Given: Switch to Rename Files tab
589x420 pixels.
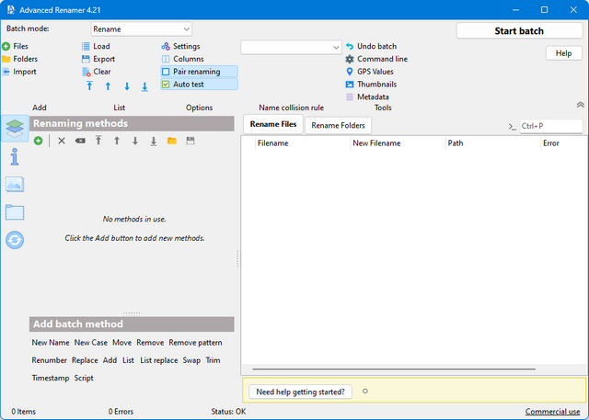Looking at the screenshot, I should coord(273,124).
